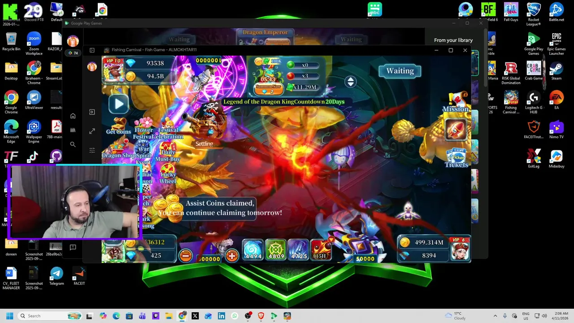Toggle the up-down collapse arrow button
The height and width of the screenshot is (323, 574).
coord(351,81)
